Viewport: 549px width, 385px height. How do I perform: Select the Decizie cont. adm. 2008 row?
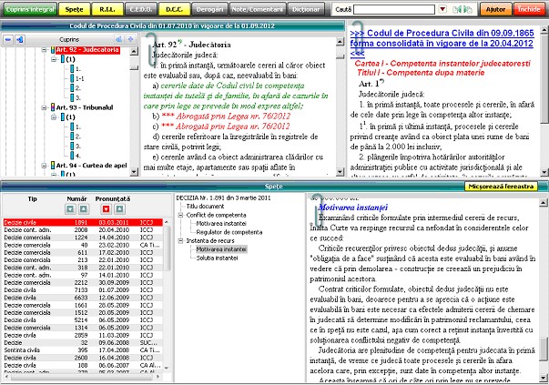coord(83,230)
